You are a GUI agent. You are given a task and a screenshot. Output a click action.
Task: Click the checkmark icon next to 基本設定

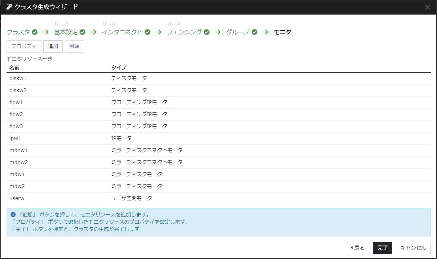(x=82, y=32)
